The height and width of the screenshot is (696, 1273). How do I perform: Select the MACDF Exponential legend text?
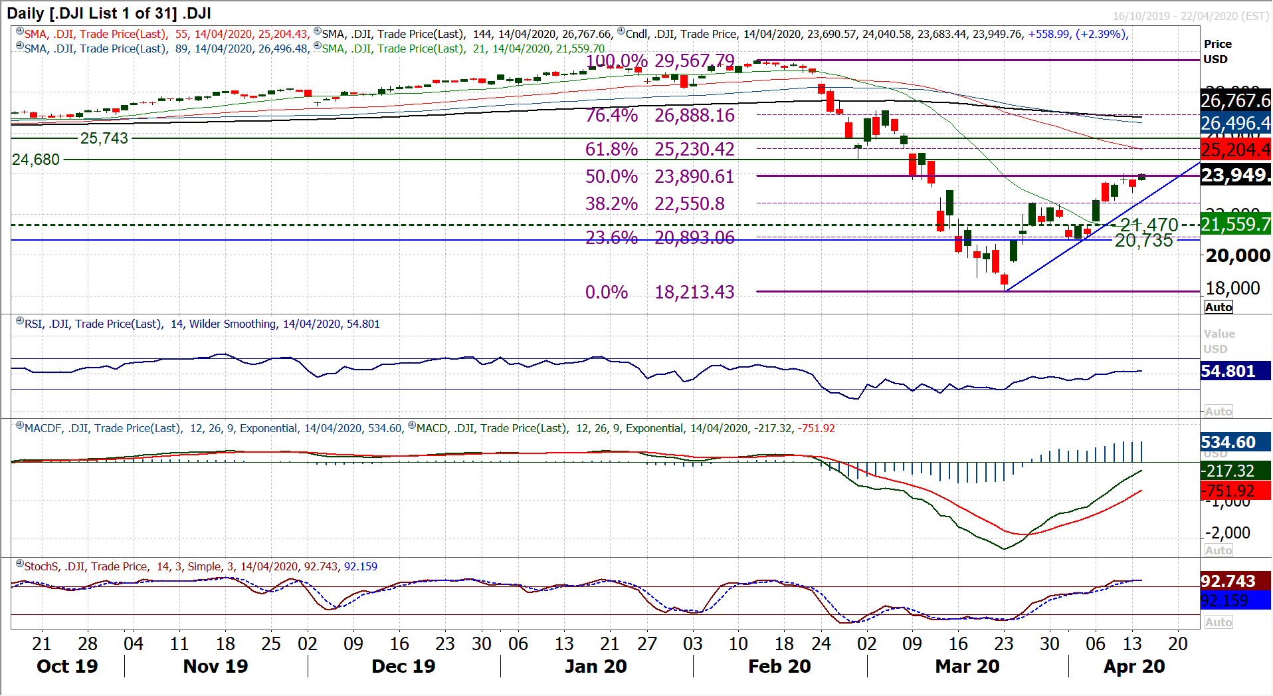point(213,428)
